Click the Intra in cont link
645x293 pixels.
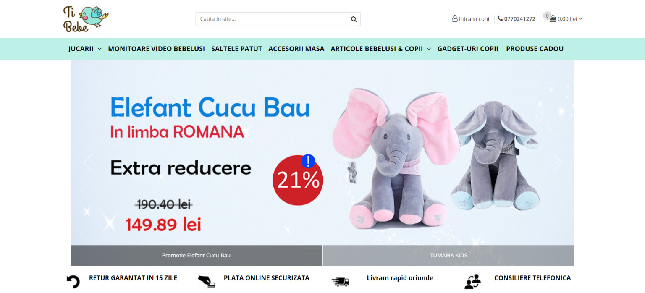coord(474,19)
